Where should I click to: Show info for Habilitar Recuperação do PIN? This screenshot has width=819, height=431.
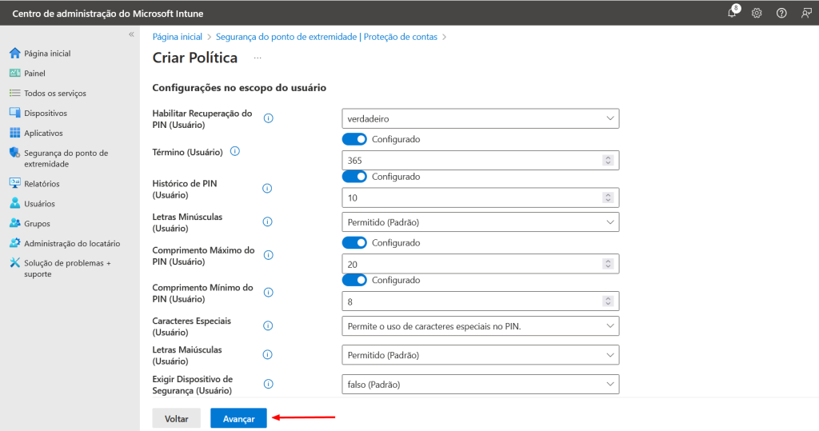tap(269, 118)
